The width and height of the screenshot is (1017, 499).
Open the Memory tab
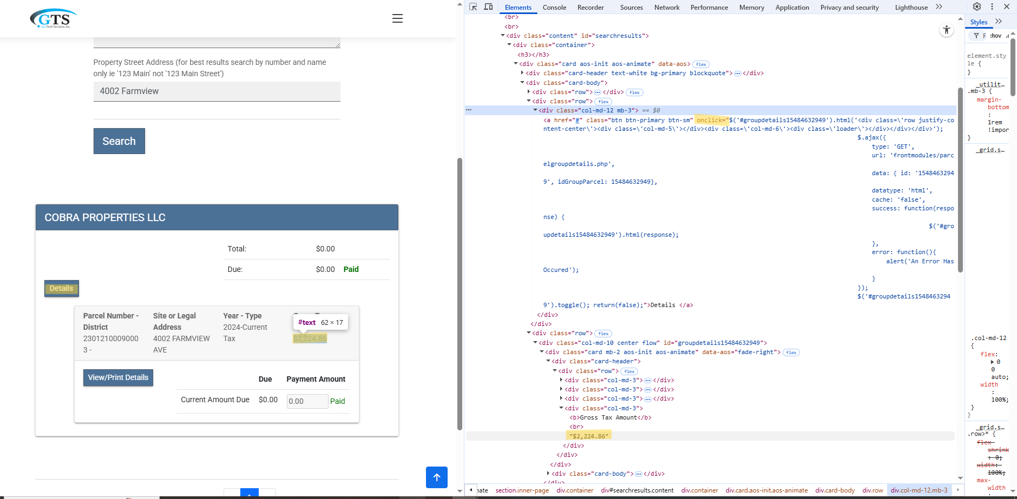point(752,8)
